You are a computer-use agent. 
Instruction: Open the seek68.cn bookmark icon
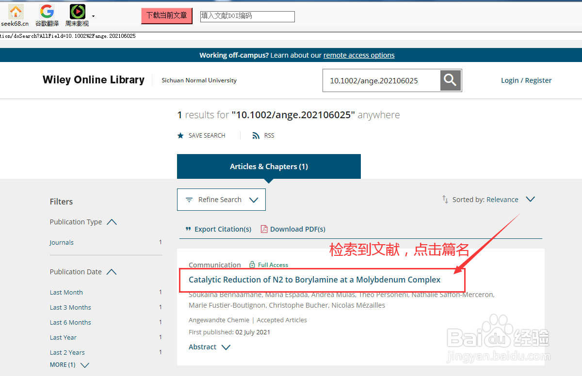click(x=15, y=12)
